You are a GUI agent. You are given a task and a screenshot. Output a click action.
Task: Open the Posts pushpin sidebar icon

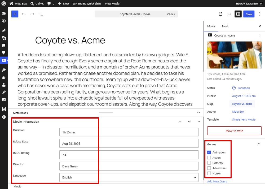point(4,30)
